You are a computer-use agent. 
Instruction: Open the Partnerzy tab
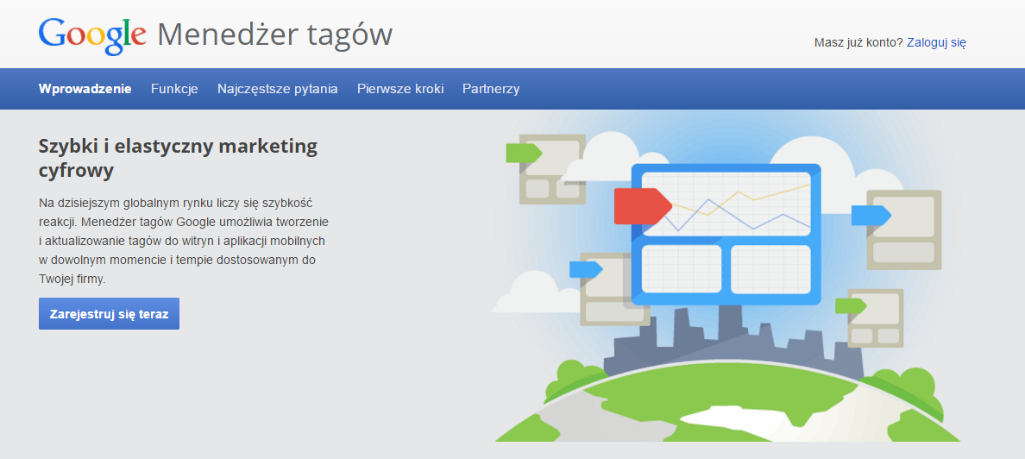pos(491,89)
